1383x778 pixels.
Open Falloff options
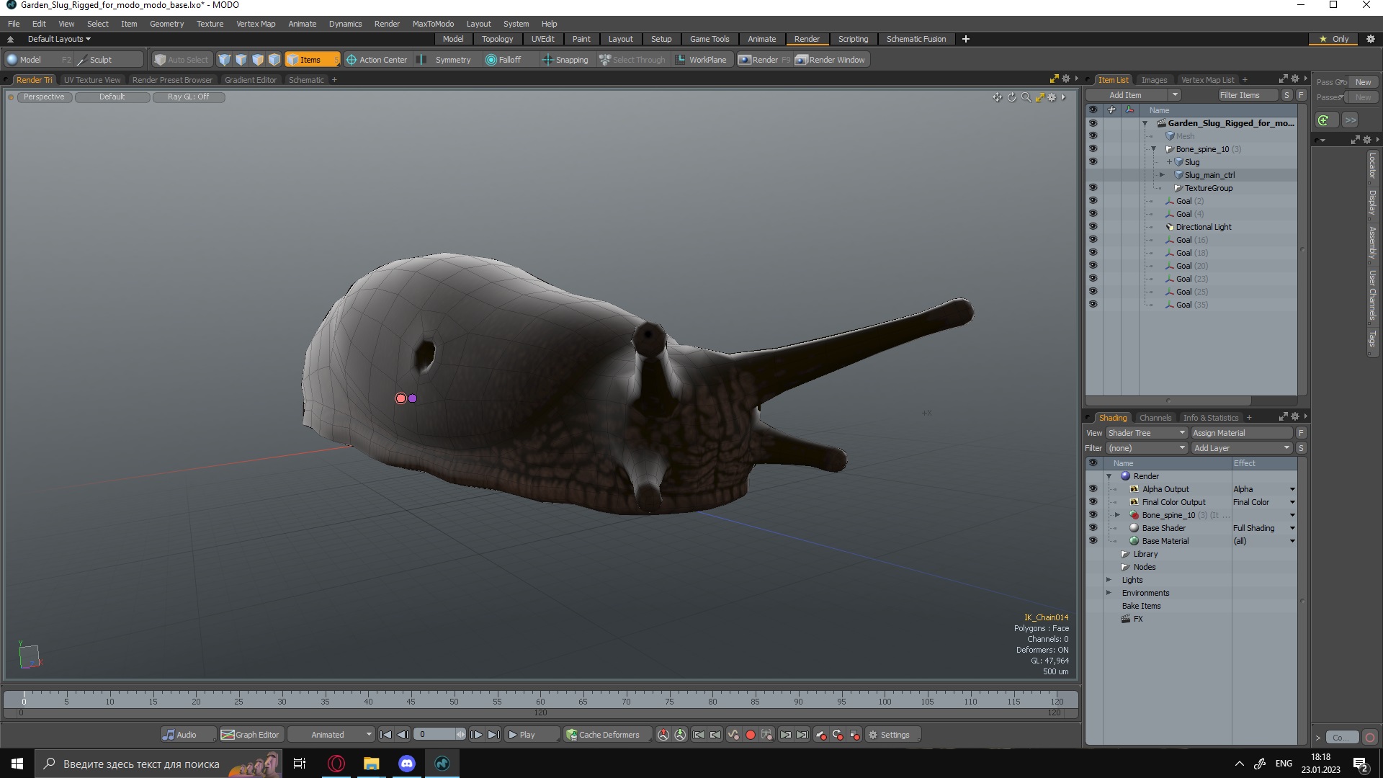pos(503,60)
